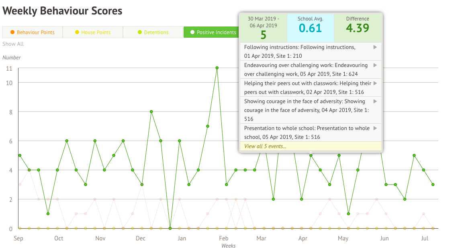
Task: Toggle the Behaviour Points series
Action: pos(33,32)
